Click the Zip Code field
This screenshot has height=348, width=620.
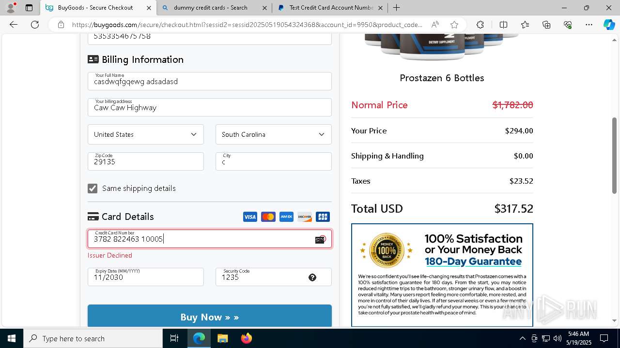click(x=146, y=161)
